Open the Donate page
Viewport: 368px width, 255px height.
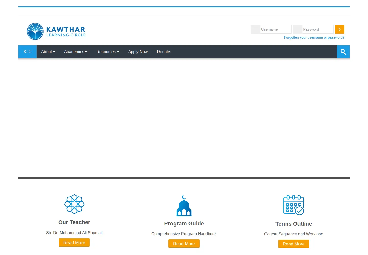point(164,52)
